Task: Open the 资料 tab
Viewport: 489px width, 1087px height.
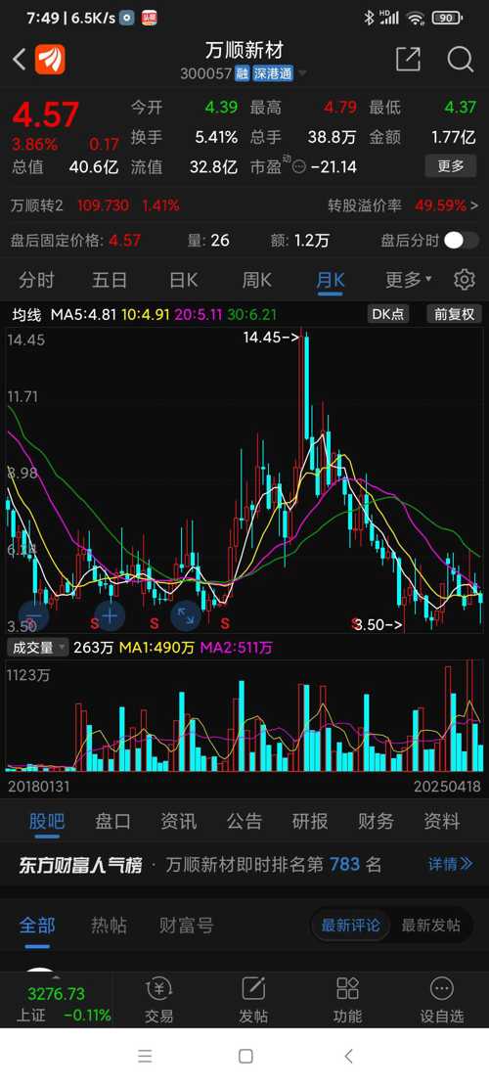Action: pyautogui.click(x=442, y=822)
